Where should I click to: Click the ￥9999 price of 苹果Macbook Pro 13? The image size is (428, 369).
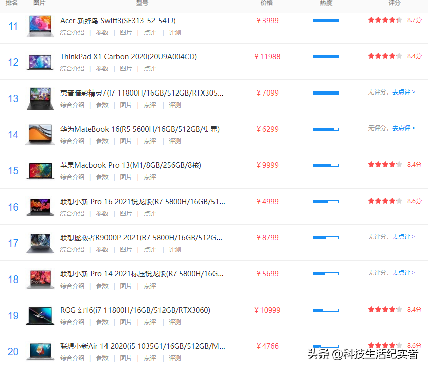[267, 165]
